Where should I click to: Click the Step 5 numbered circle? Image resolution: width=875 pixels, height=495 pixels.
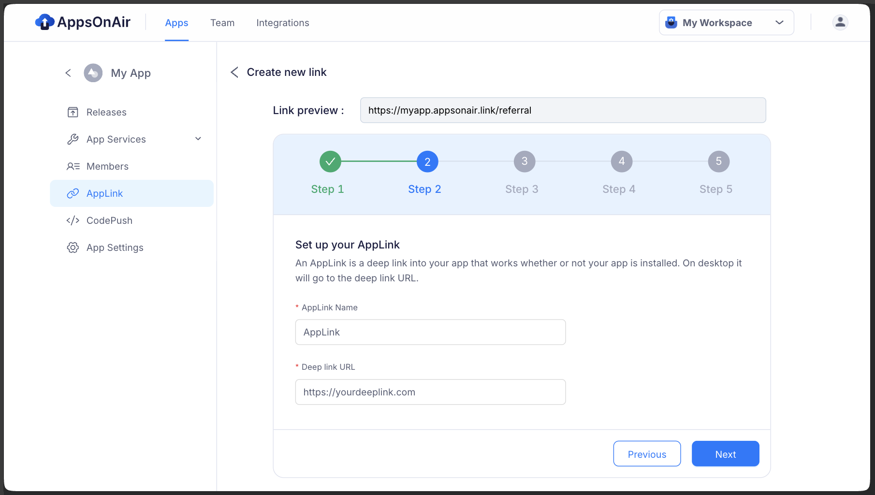point(719,161)
